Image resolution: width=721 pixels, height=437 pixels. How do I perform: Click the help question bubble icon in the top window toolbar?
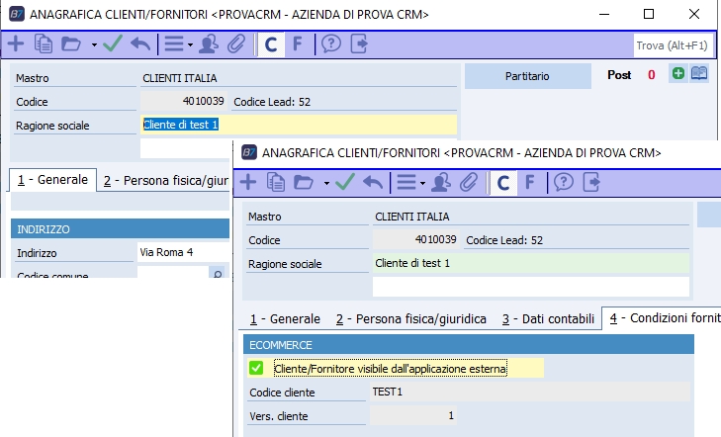(x=331, y=44)
